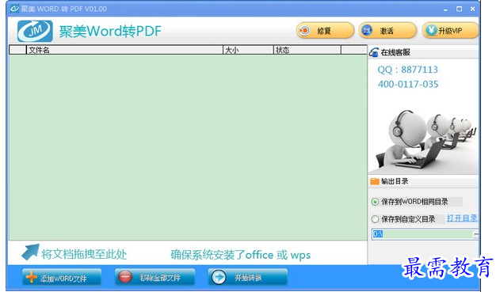Click the 大小 column header
This screenshot has height=292, width=500.
pos(248,50)
